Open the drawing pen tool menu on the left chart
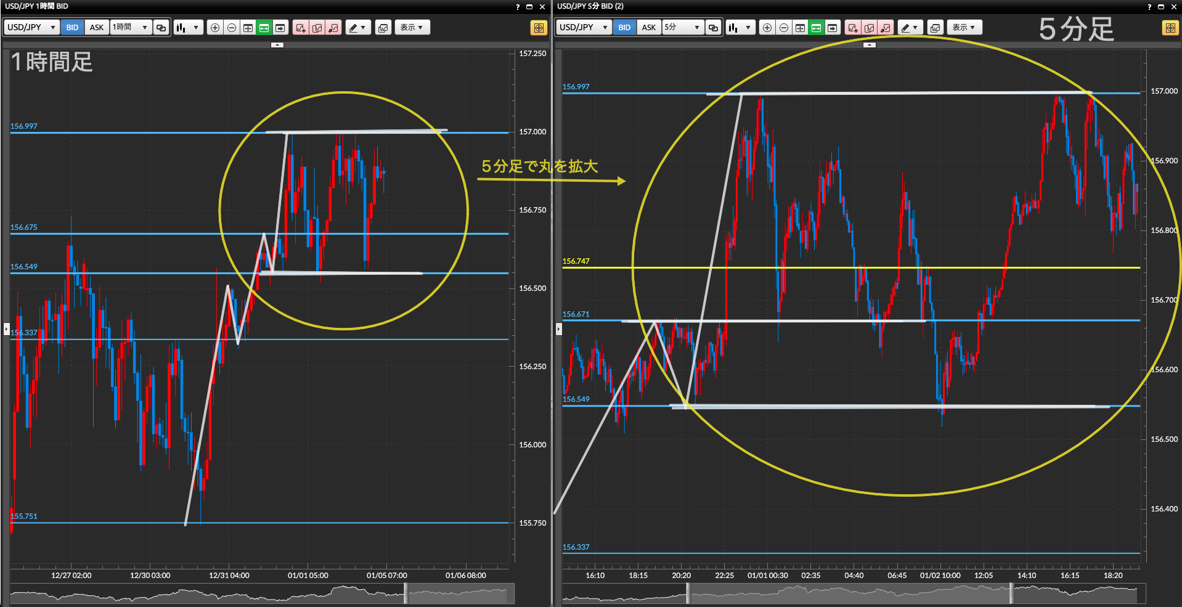1182x607 pixels. [357, 28]
